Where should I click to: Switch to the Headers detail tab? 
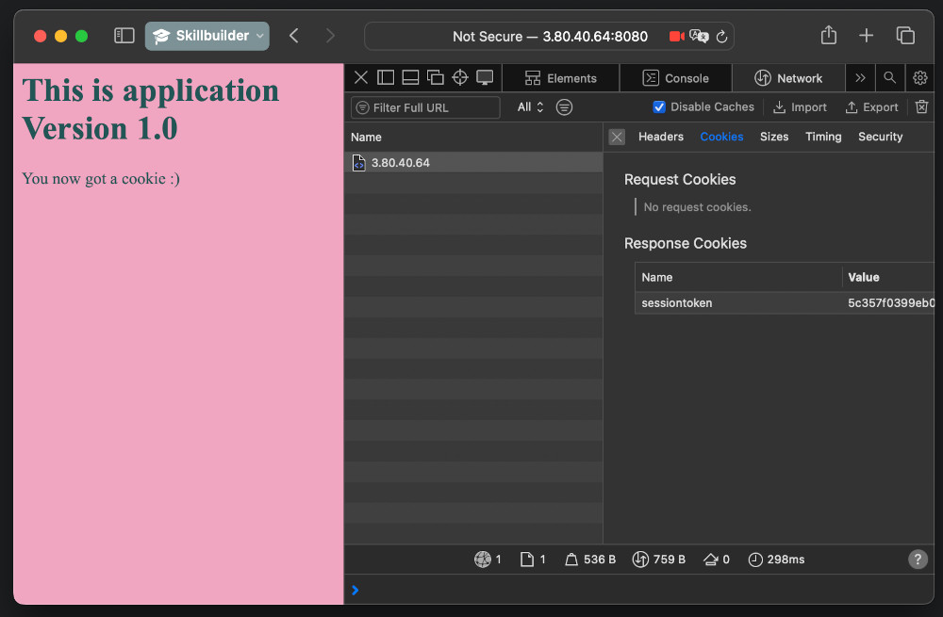click(660, 137)
